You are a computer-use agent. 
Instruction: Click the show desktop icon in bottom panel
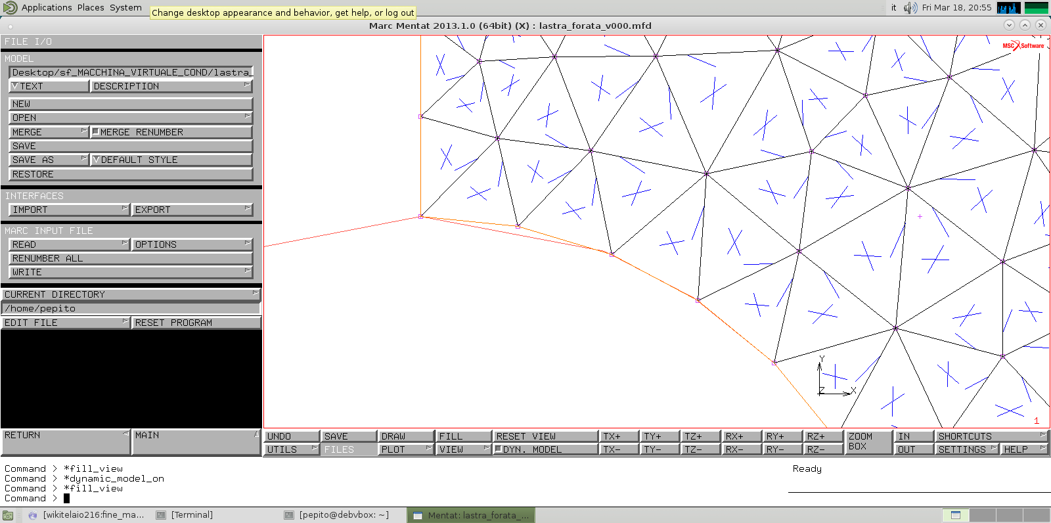[7, 516]
